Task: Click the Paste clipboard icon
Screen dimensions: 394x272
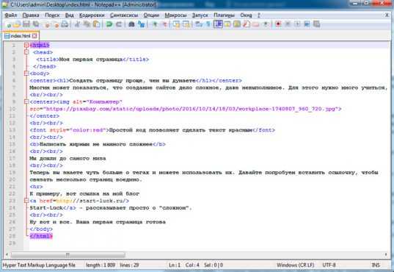Action: coord(97,24)
